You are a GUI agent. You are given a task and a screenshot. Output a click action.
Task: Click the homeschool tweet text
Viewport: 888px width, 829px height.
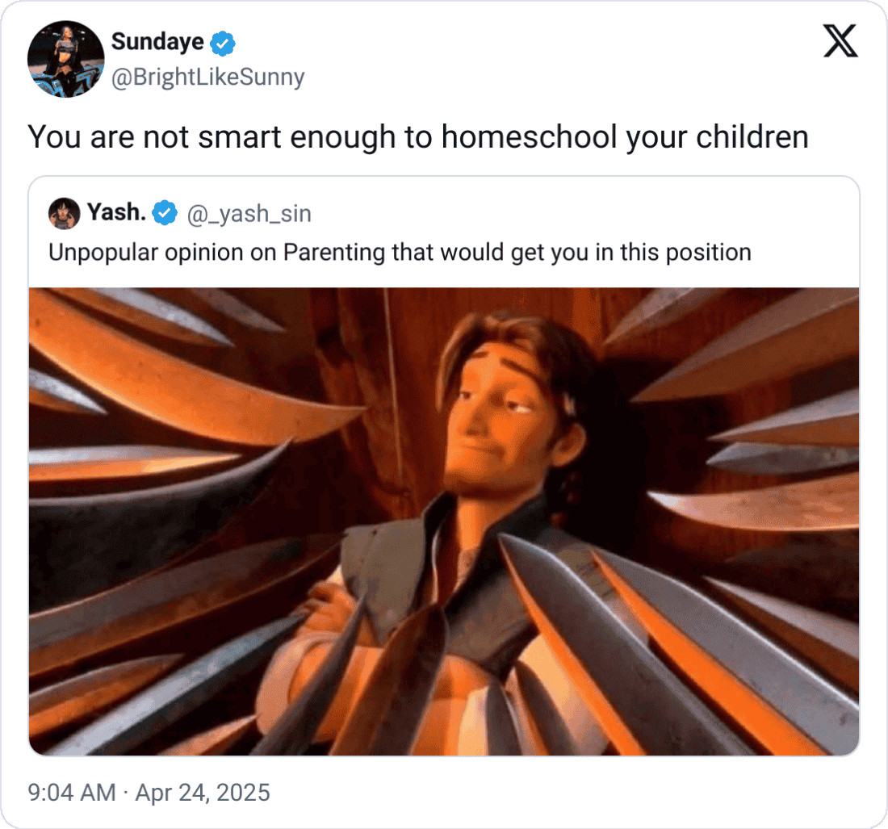[x=418, y=137]
